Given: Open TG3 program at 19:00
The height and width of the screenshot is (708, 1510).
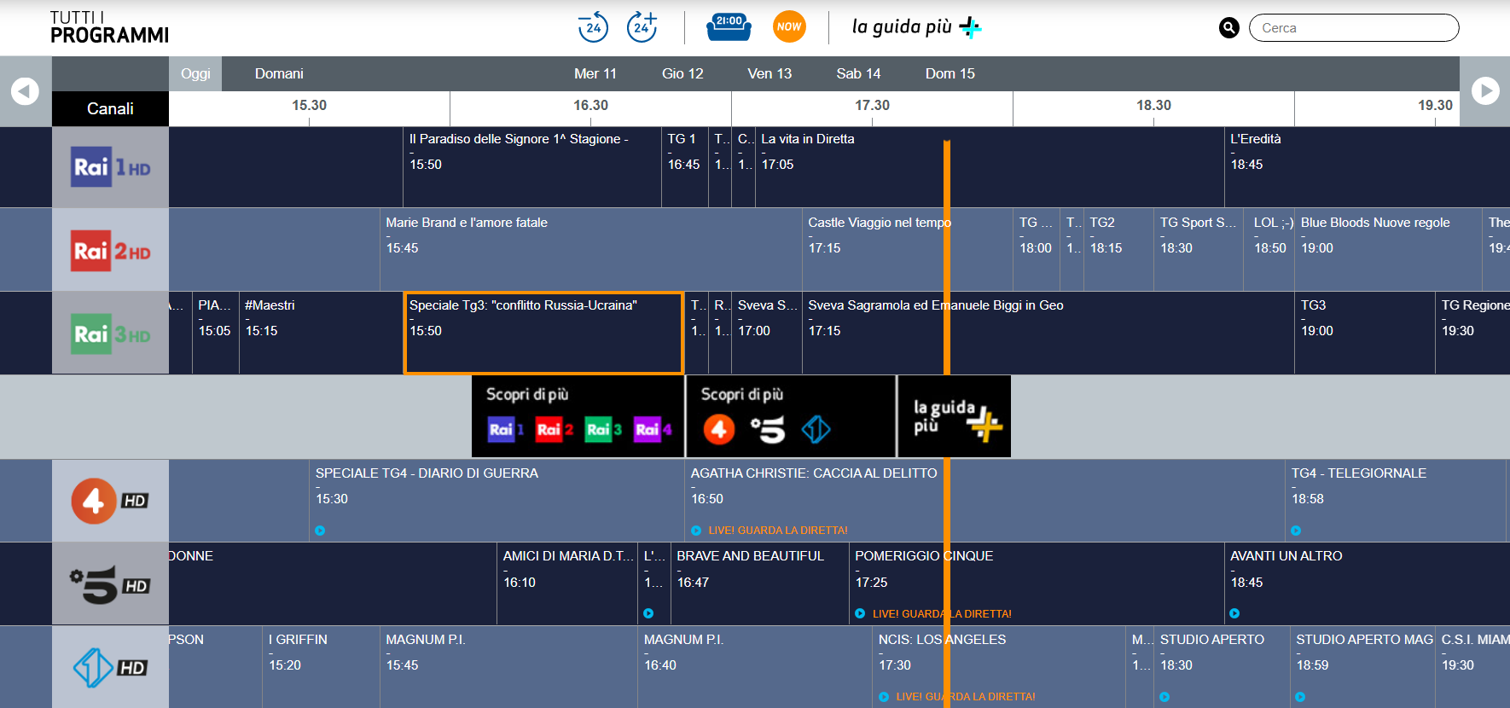Looking at the screenshot, I should click(x=1365, y=333).
